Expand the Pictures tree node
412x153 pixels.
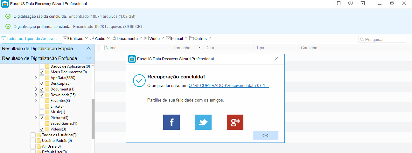point(36,118)
